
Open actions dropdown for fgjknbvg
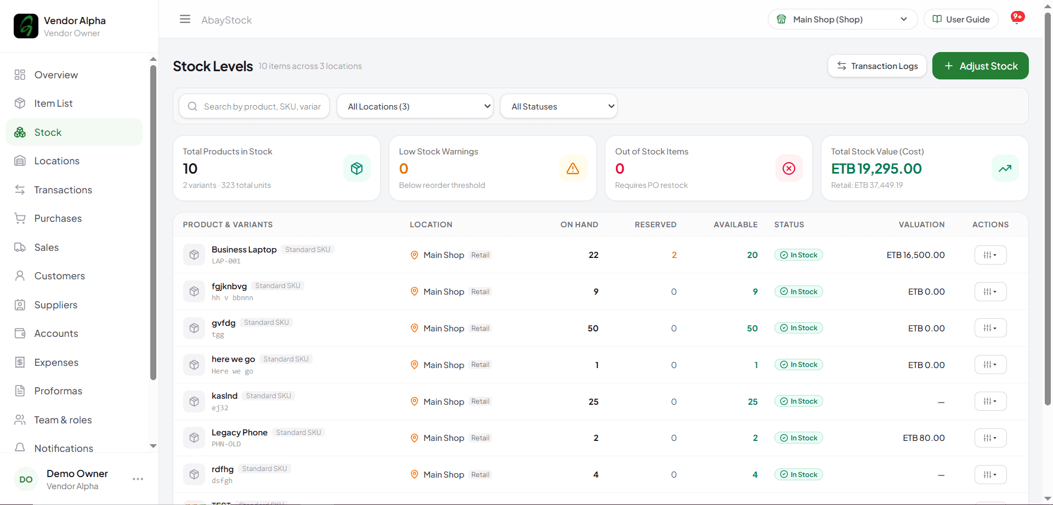point(990,291)
